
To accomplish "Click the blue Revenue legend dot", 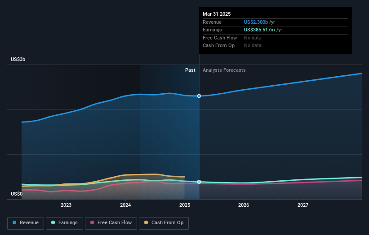I will [x=14, y=222].
